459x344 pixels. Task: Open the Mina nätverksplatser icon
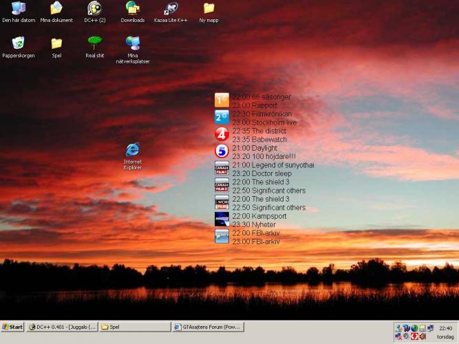point(133,43)
